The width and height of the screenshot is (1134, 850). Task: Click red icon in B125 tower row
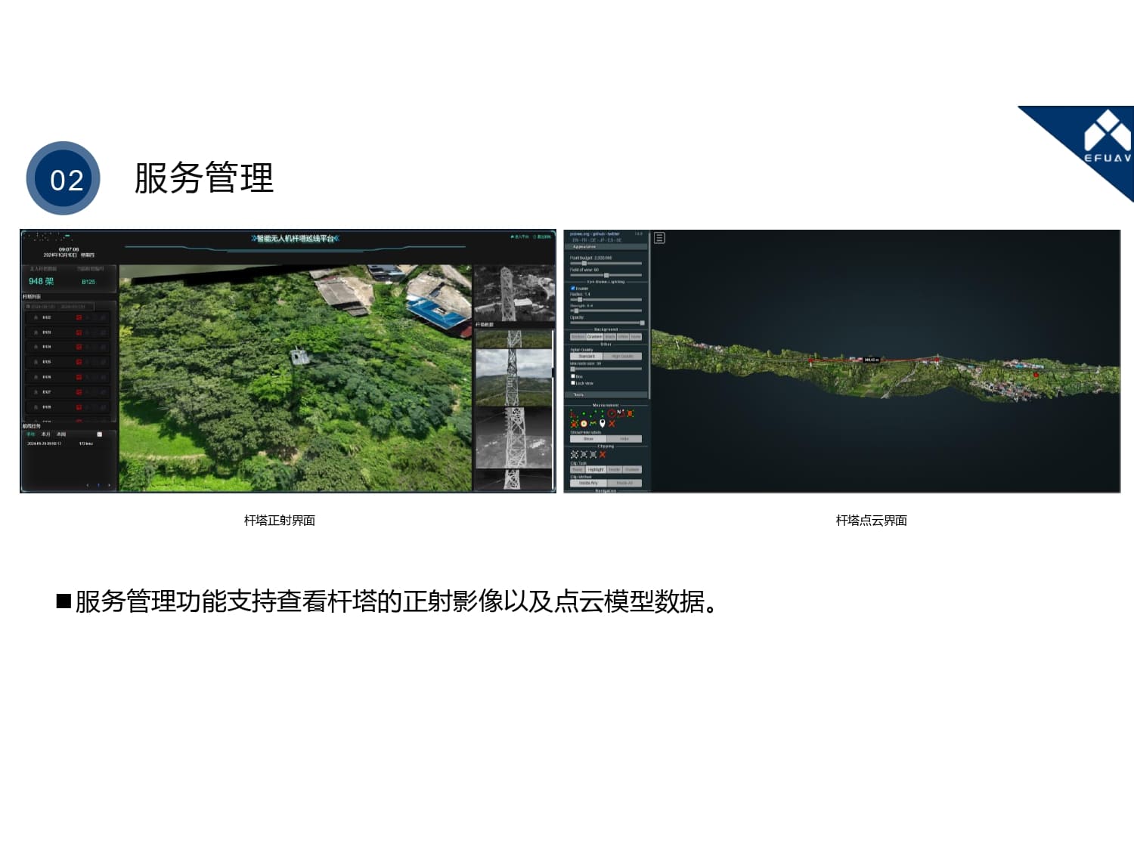(79, 362)
